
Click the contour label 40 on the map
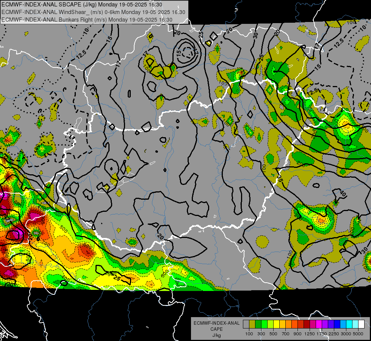[343, 194]
